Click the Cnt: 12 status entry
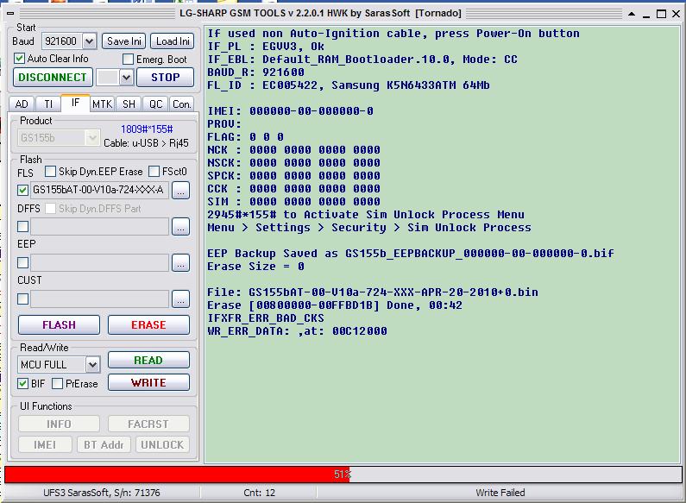The image size is (686, 503). (x=260, y=493)
